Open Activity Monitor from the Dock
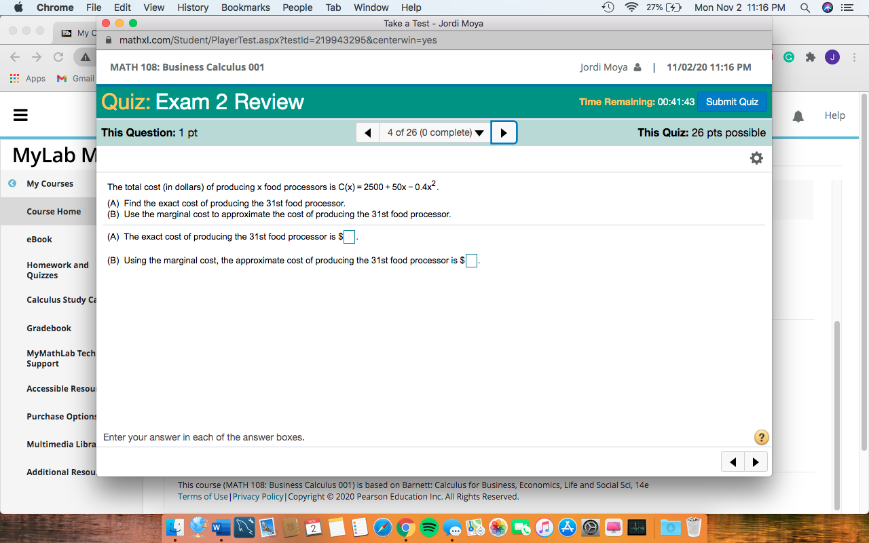Viewport: 869px width, 543px height. coord(637,527)
